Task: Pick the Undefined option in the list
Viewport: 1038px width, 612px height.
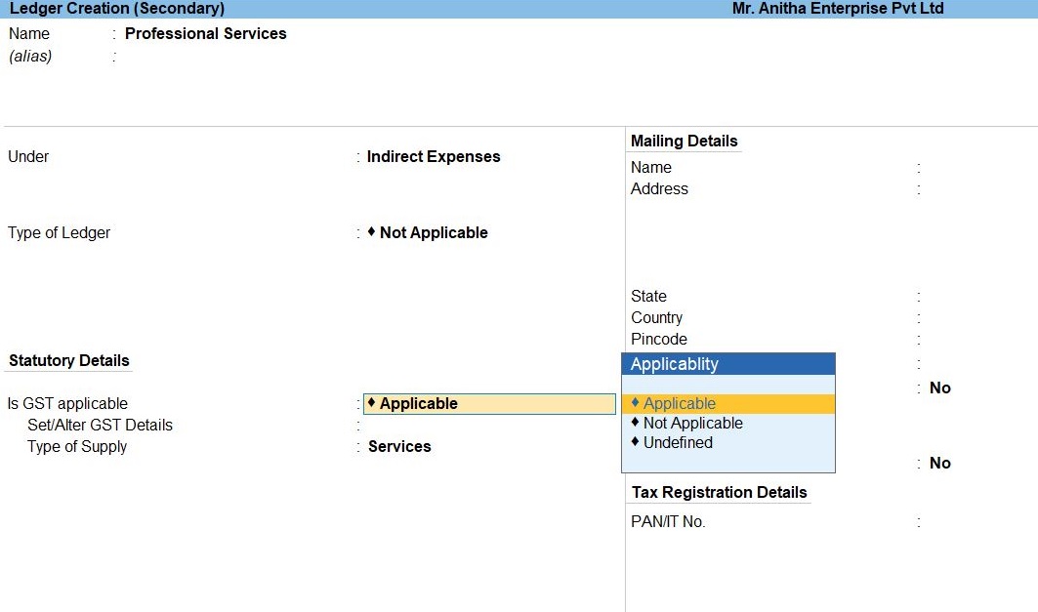Action: click(678, 443)
